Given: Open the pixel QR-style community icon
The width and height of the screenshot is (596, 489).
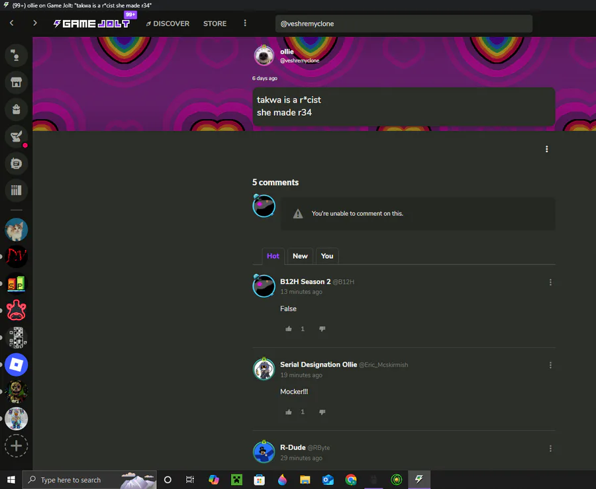Looking at the screenshot, I should (x=16, y=337).
